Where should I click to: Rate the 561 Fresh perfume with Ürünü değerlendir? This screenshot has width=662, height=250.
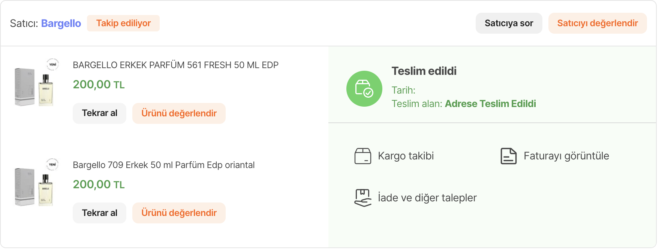[179, 113]
